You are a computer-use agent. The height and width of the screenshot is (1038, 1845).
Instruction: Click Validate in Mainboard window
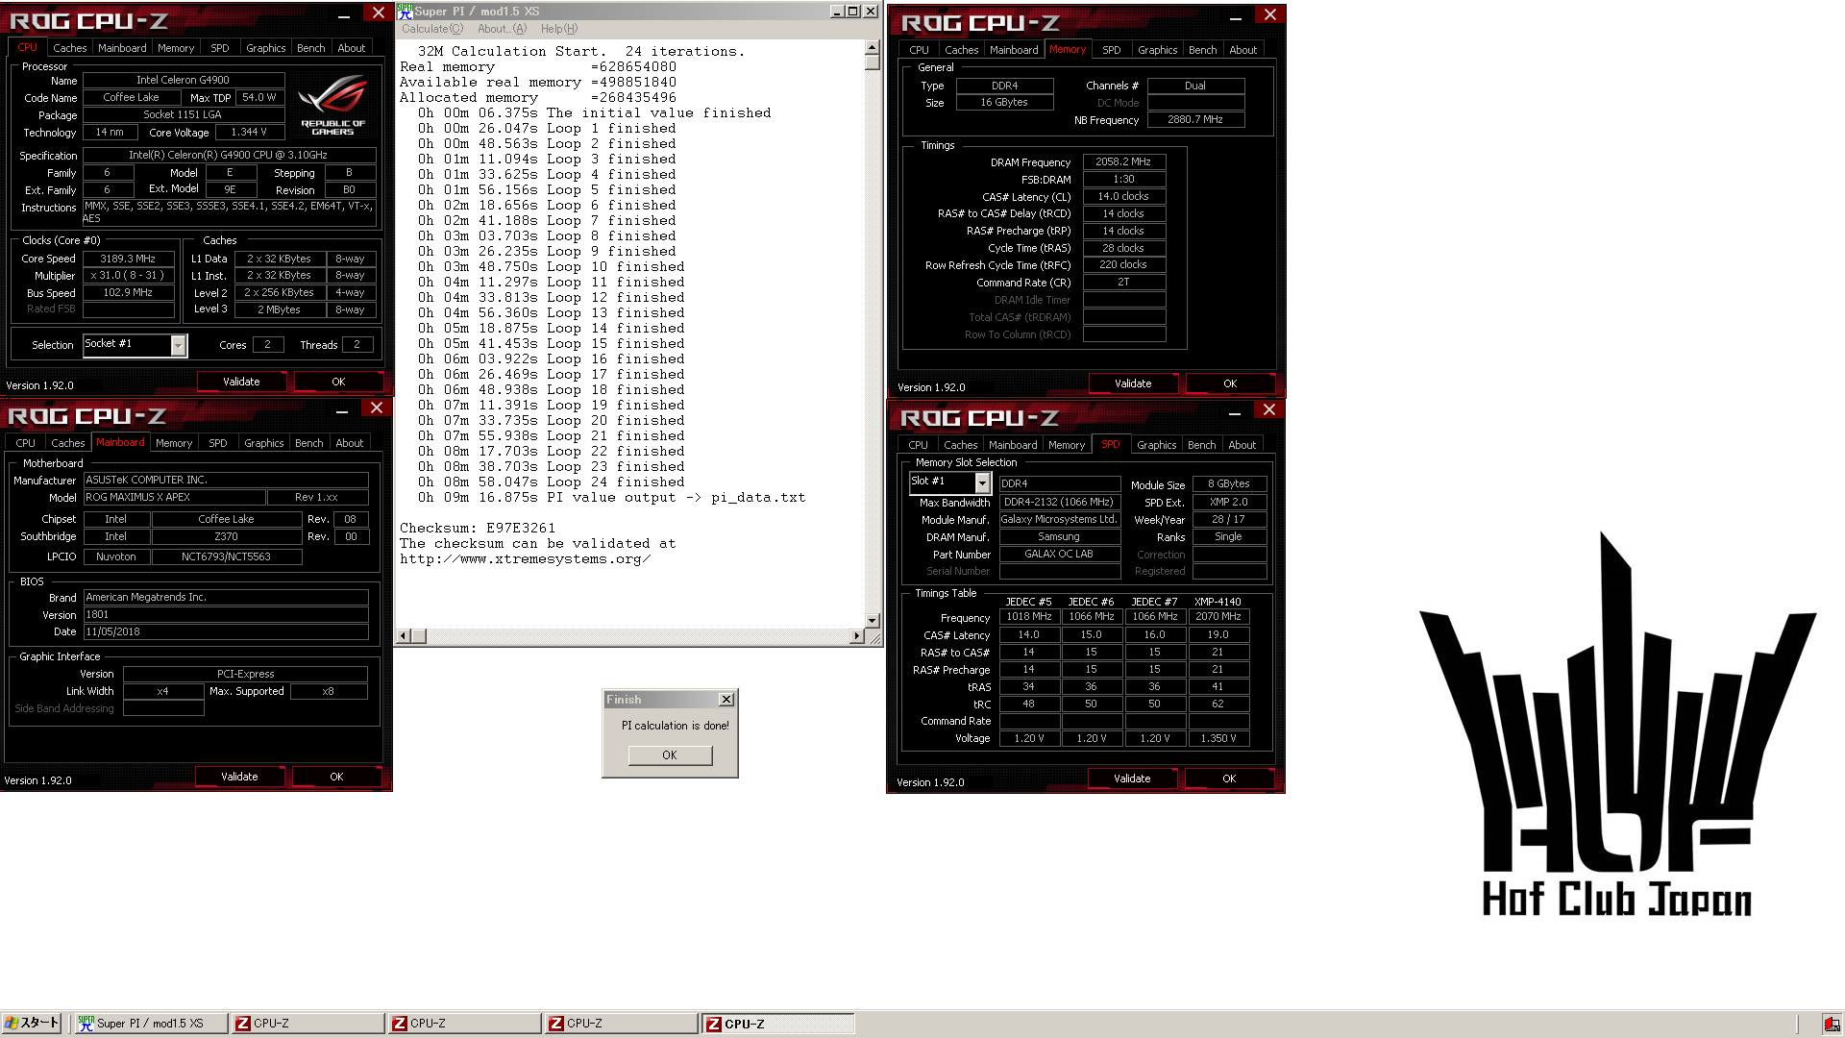pos(239,777)
